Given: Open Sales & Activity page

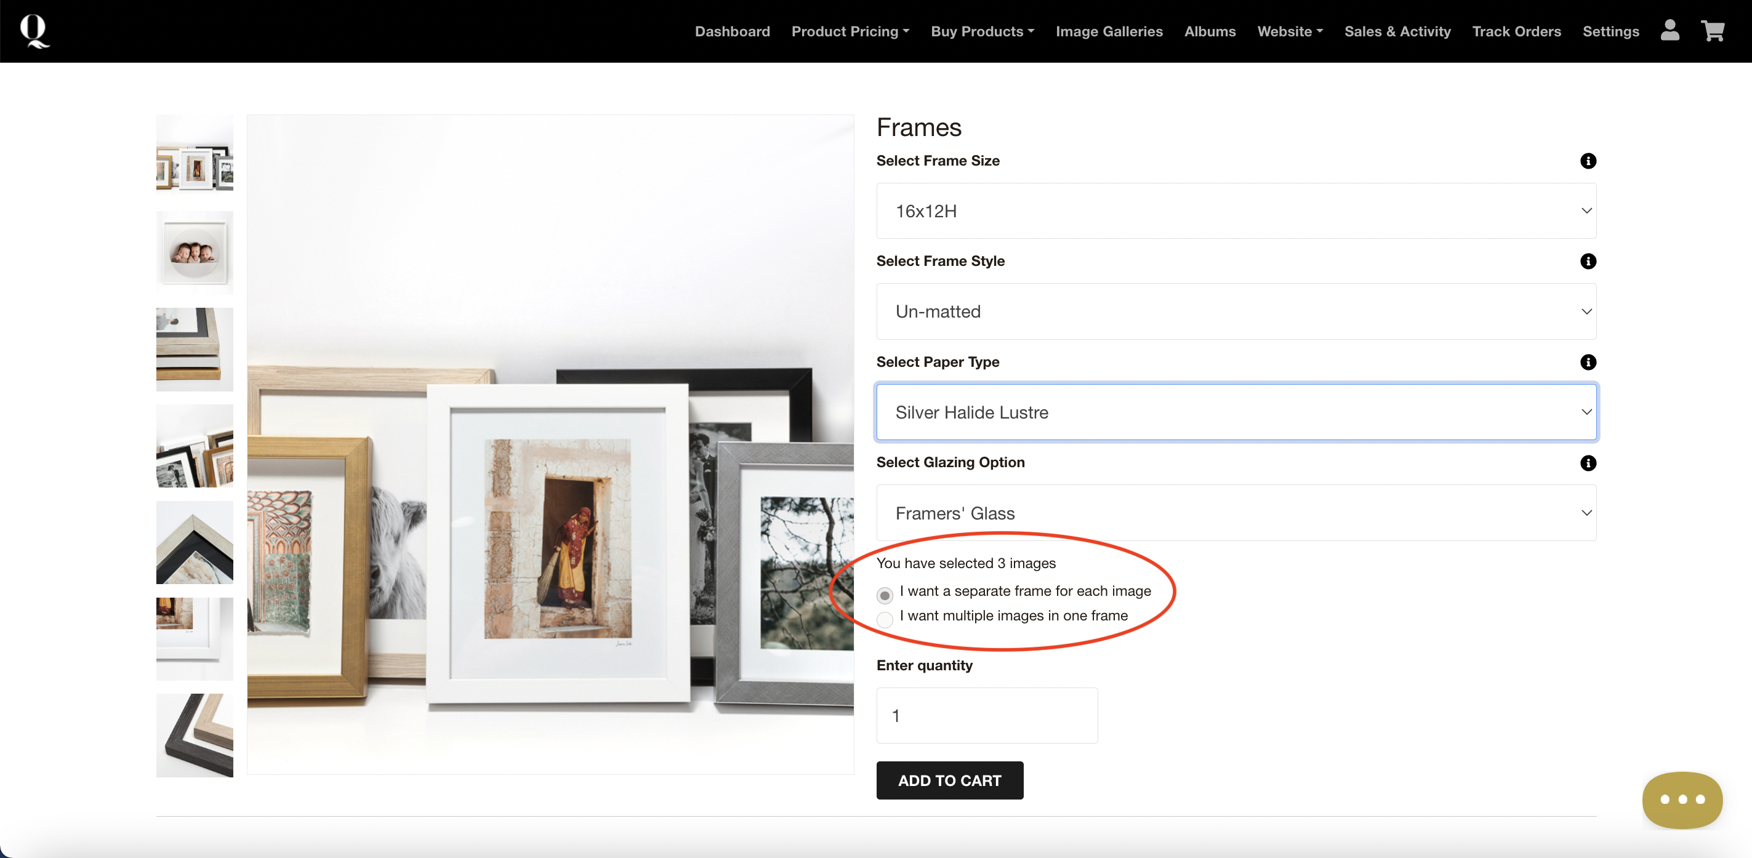Looking at the screenshot, I should coord(1397,31).
